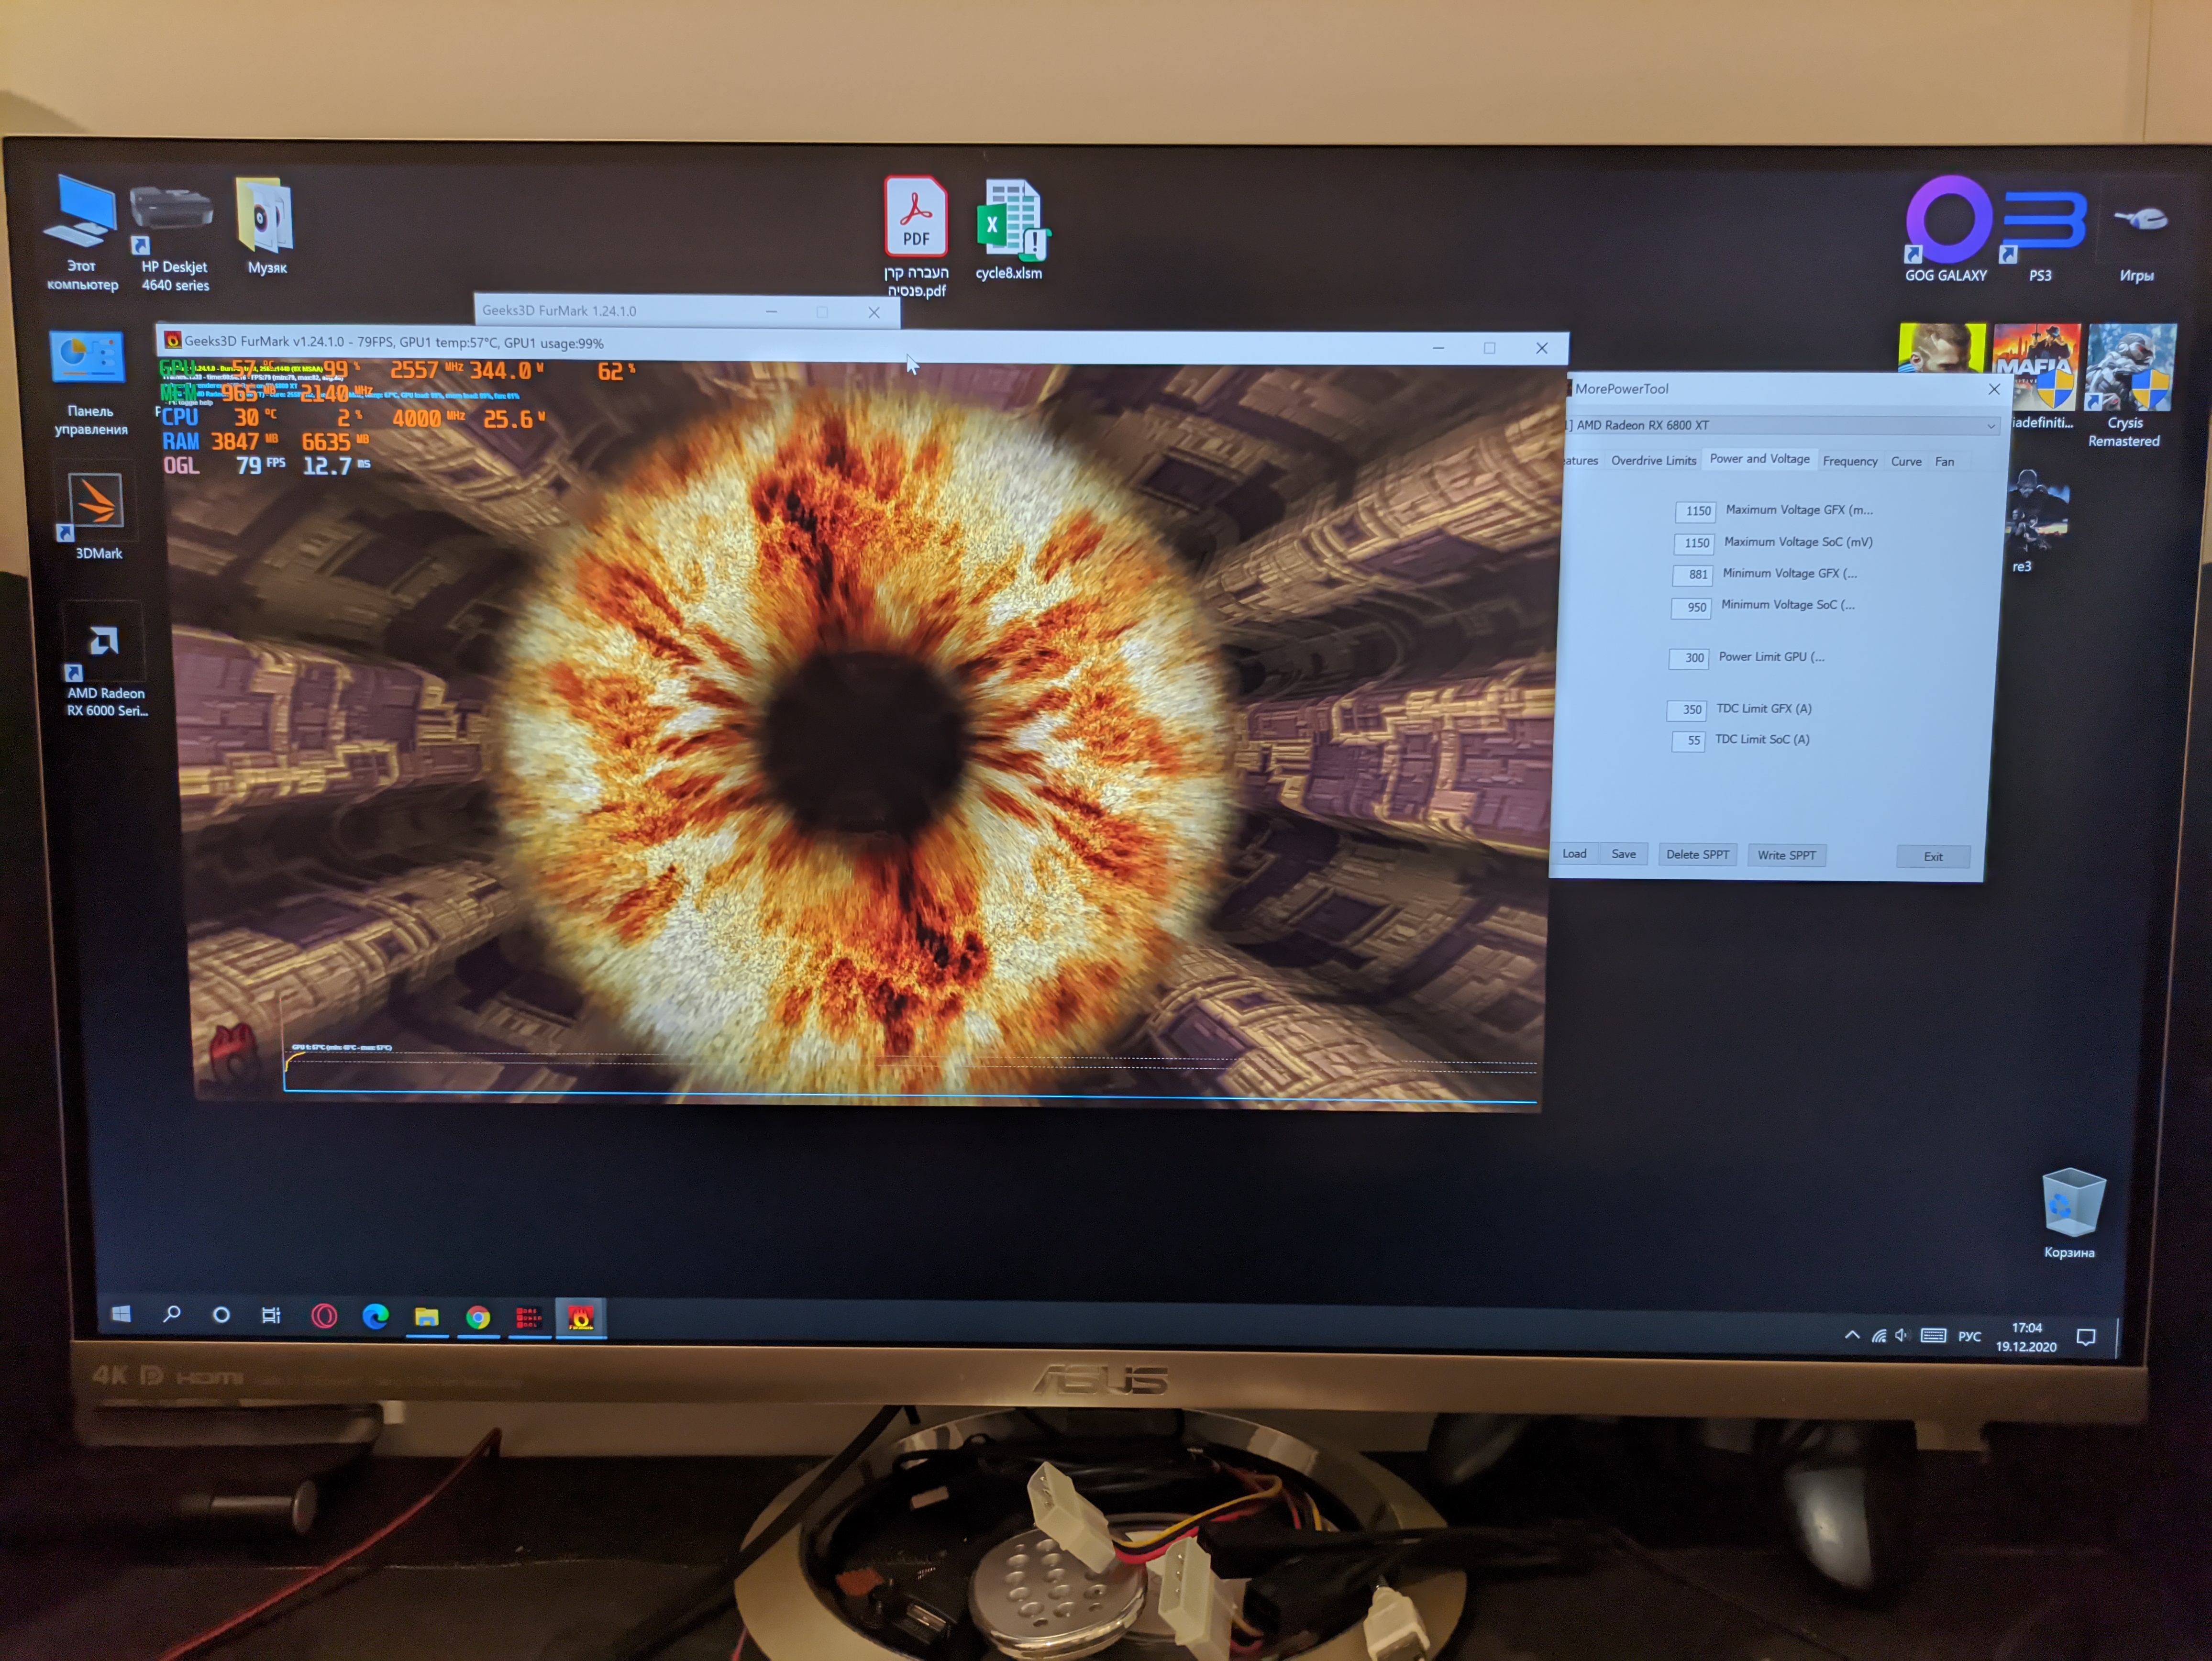Open Microsoft Edge from the taskbar
The height and width of the screenshot is (1661, 2212).
tap(376, 1316)
